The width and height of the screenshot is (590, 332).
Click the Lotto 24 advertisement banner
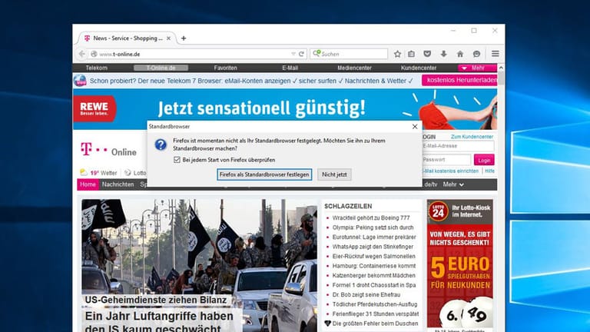tap(460, 265)
